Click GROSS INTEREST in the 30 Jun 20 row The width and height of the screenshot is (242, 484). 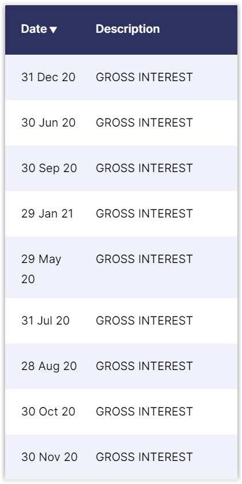pos(144,123)
